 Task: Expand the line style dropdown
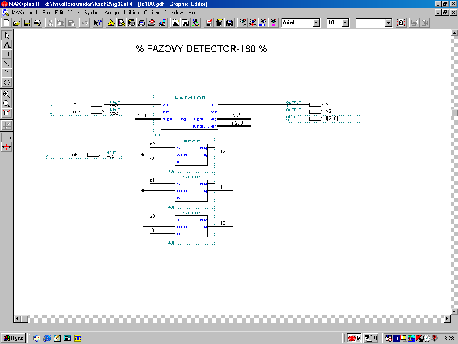[x=389, y=22]
